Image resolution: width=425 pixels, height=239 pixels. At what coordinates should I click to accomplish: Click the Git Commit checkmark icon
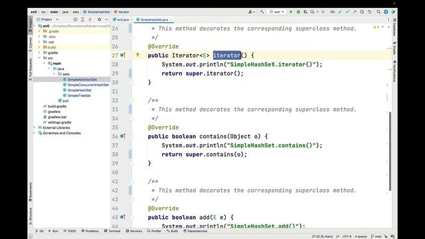tap(347, 12)
